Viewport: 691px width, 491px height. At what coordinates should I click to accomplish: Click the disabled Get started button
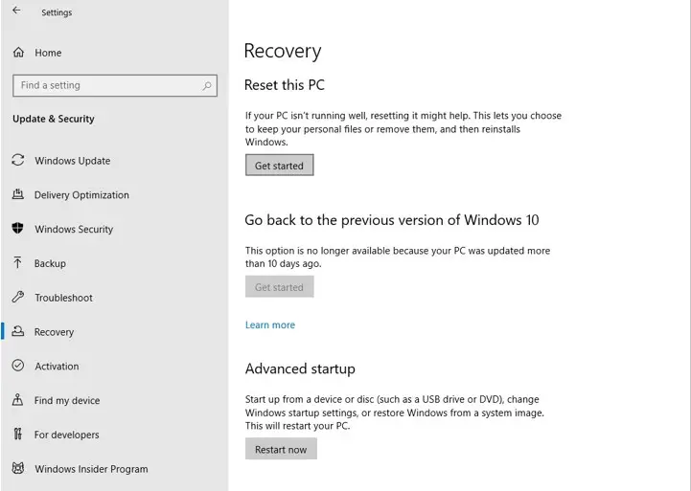click(280, 287)
